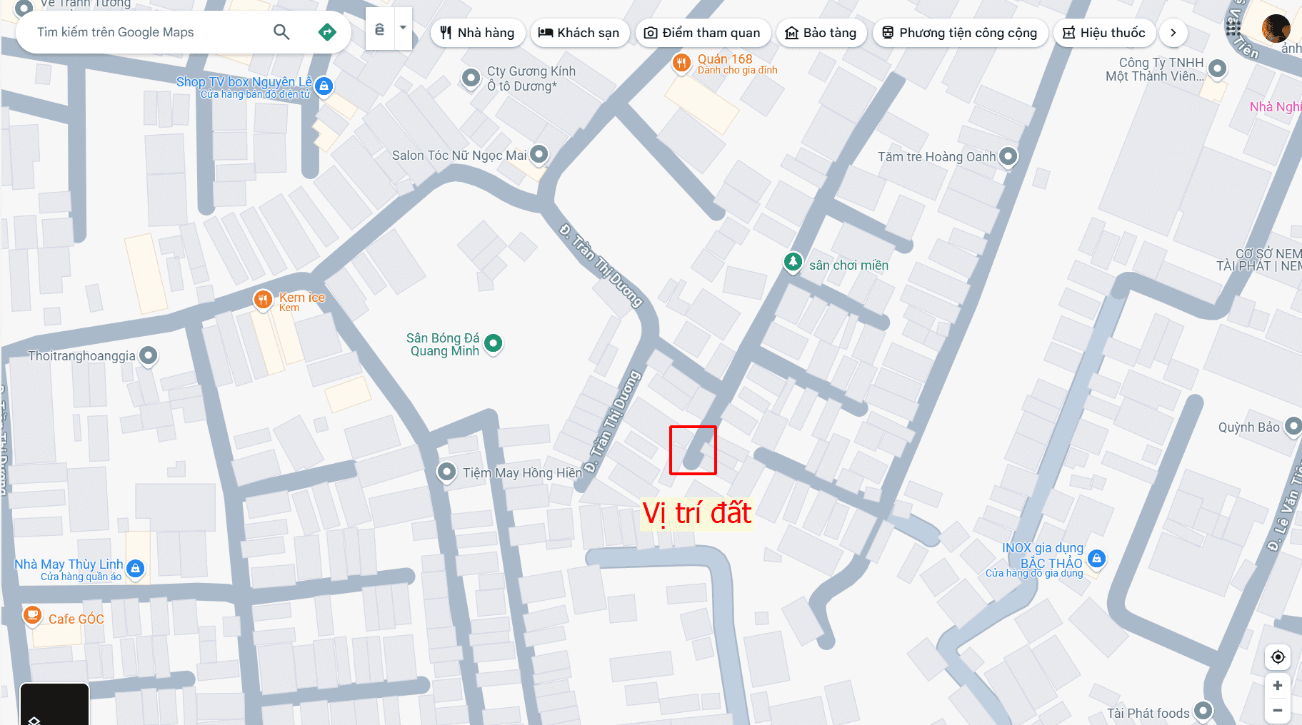Choose the Hiệu thuốc chip

click(x=1104, y=33)
